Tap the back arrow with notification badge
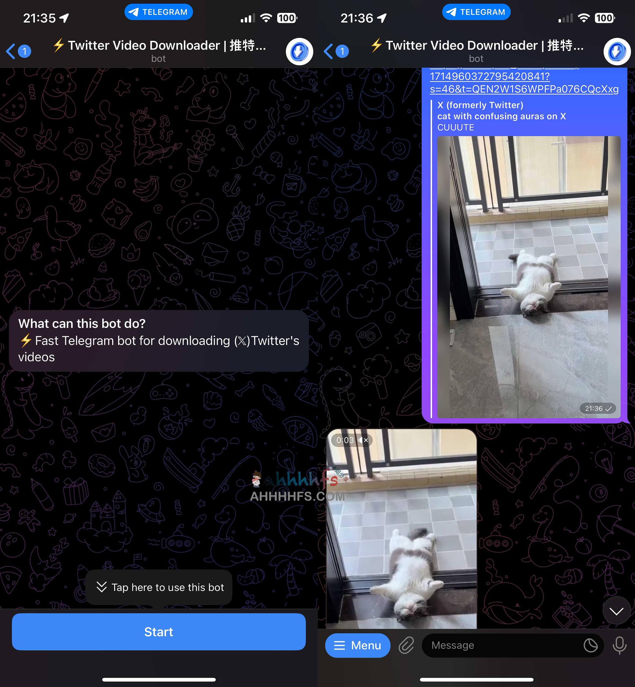The image size is (635, 687). point(17,50)
